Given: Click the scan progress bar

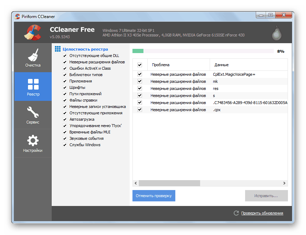Looking at the screenshot, I should point(203,51).
